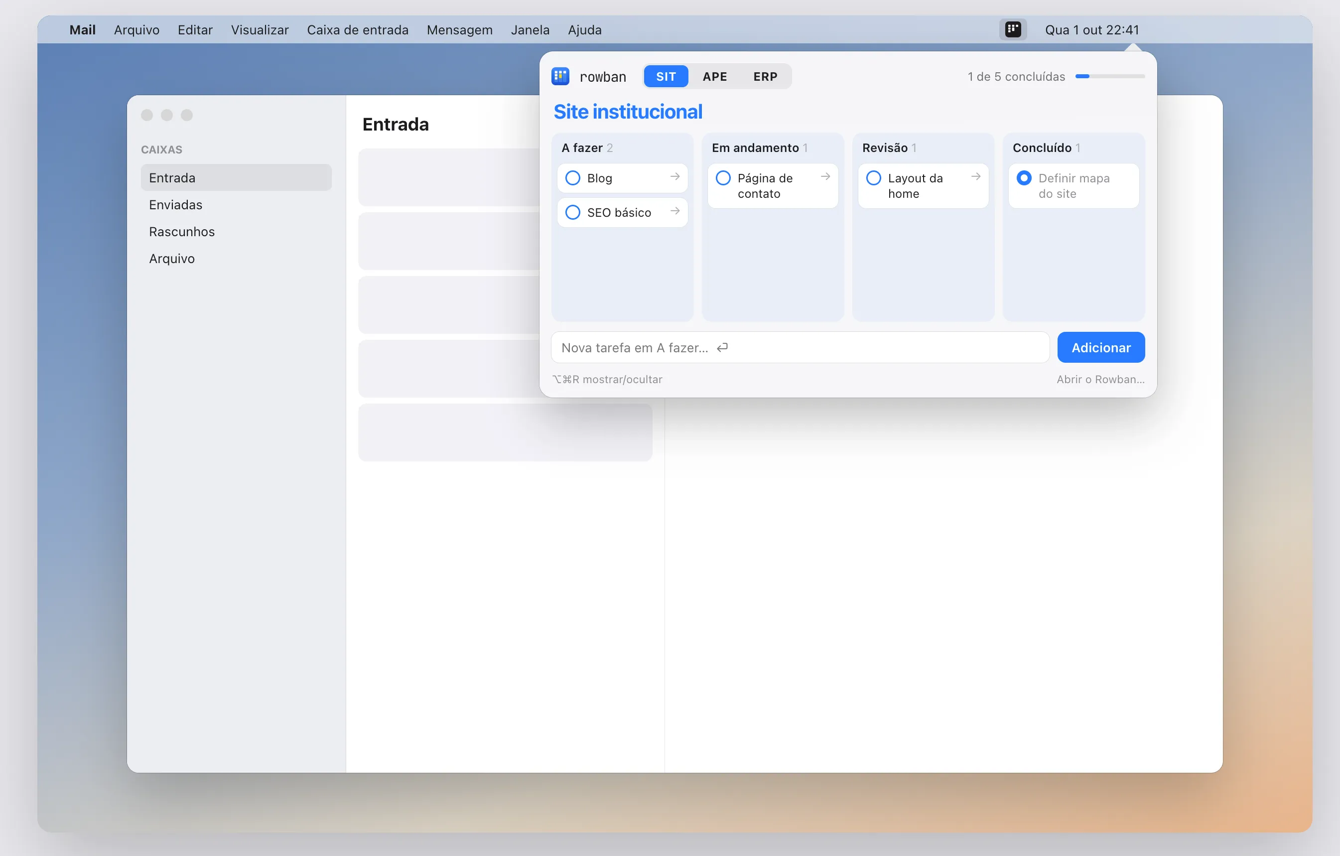This screenshot has height=856, width=1340.
Task: Click the Mail application menu
Action: click(x=82, y=29)
